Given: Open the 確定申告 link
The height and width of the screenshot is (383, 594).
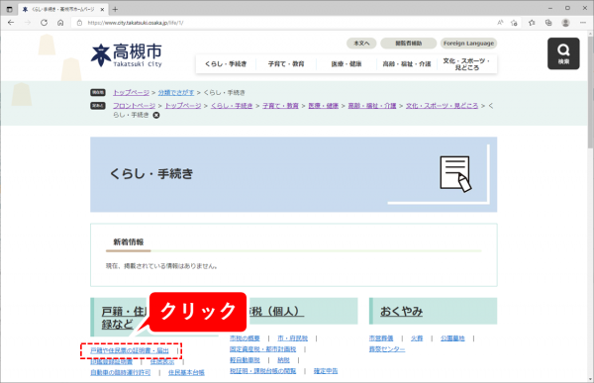Looking at the screenshot, I should (x=326, y=371).
